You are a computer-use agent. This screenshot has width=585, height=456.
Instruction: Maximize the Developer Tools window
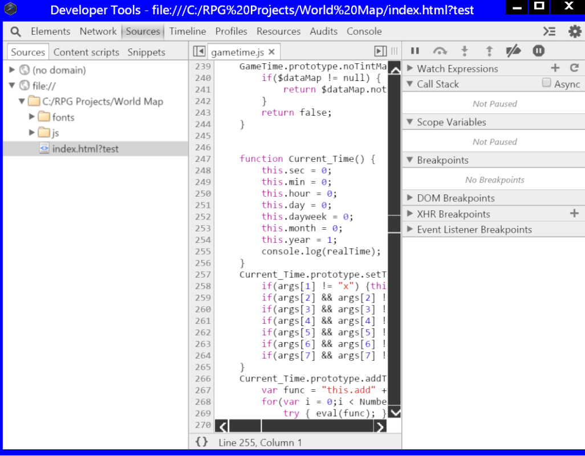pyautogui.click(x=539, y=6)
